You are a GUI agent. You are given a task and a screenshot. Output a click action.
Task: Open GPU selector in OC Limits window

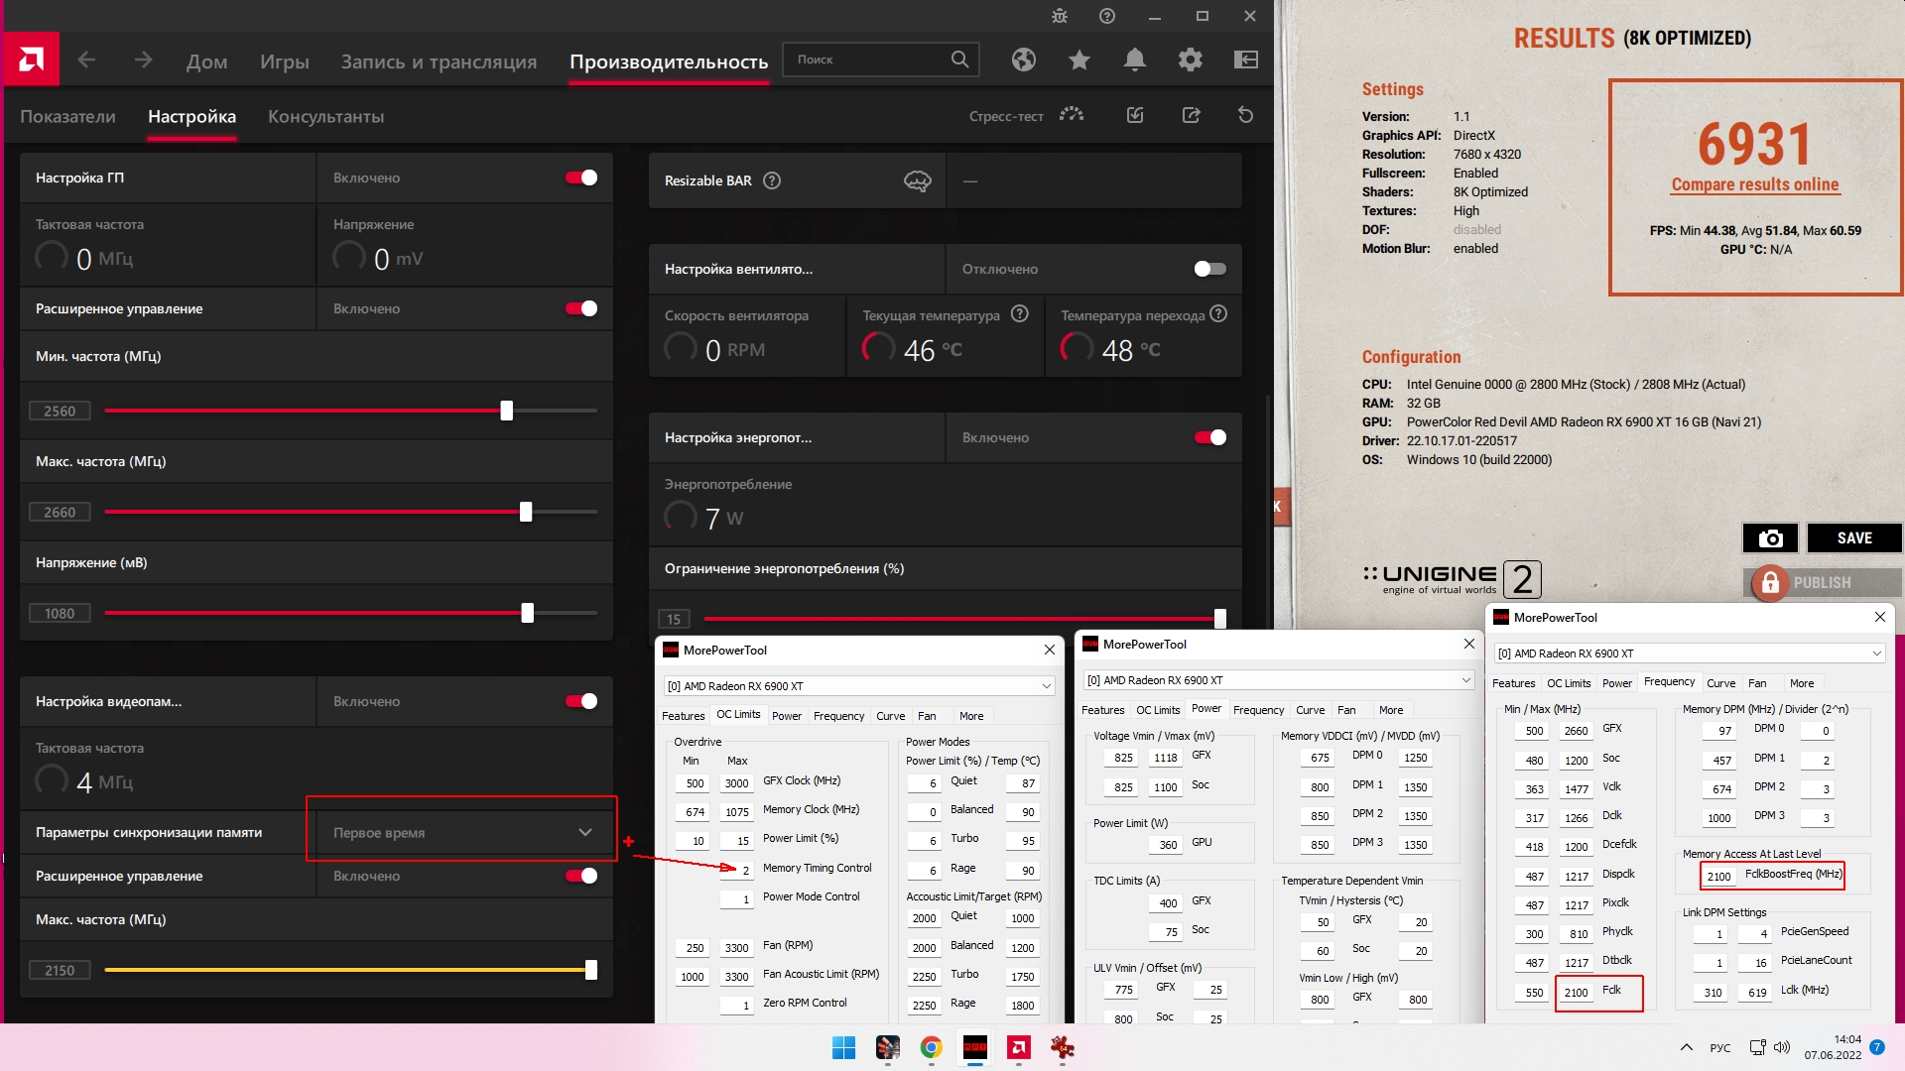click(x=859, y=685)
